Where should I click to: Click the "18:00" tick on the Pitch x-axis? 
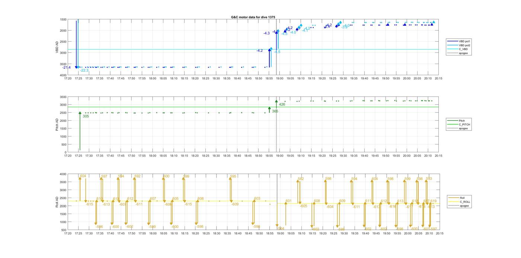153,156
